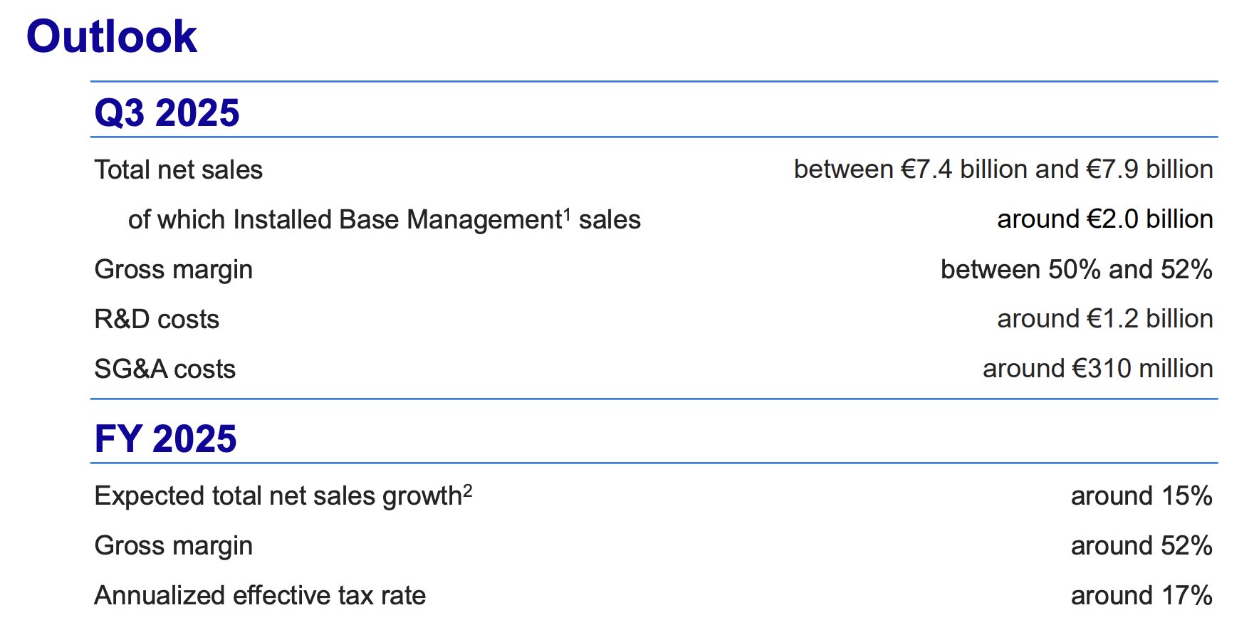This screenshot has height=625, width=1259.
Task: Select the around 52% gross margin value
Action: [1141, 546]
